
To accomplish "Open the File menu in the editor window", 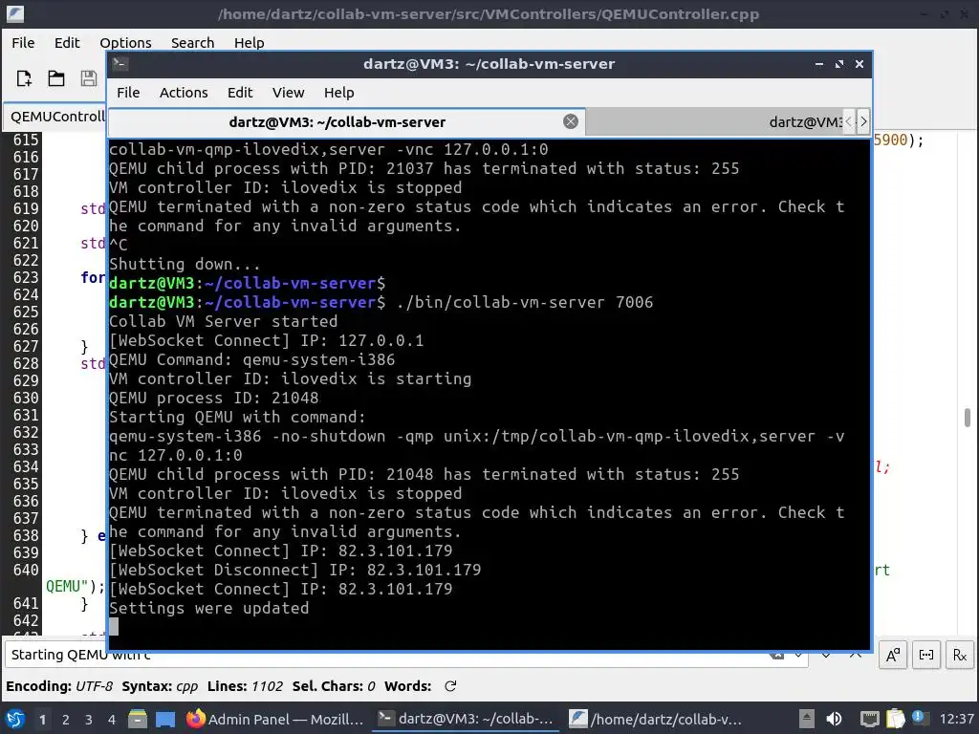I will coord(23,42).
